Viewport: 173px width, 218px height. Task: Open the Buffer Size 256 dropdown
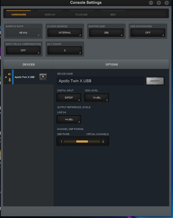pos(106,33)
